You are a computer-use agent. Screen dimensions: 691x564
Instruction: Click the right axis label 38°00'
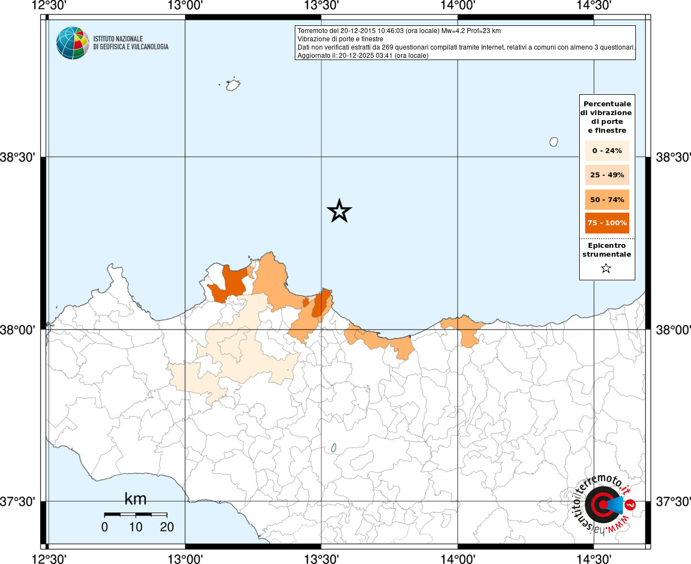click(673, 330)
